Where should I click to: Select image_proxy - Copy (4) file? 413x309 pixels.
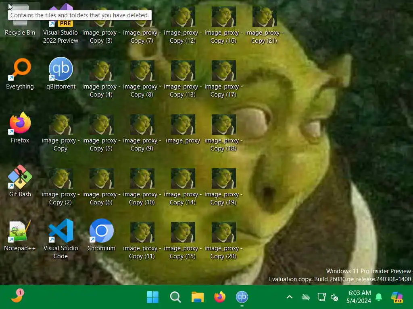(101, 79)
